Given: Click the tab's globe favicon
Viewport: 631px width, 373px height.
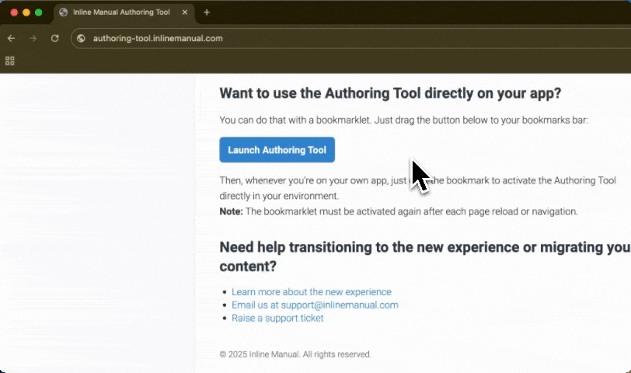Looking at the screenshot, I should click(63, 12).
